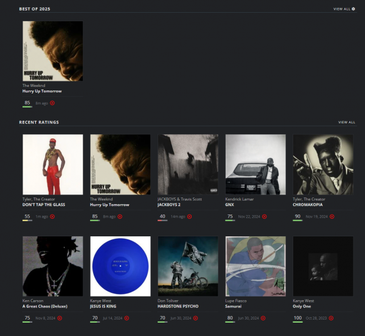The height and width of the screenshot is (336, 365).
Task: Click A Great Chaos album cover
Action: click(52, 266)
